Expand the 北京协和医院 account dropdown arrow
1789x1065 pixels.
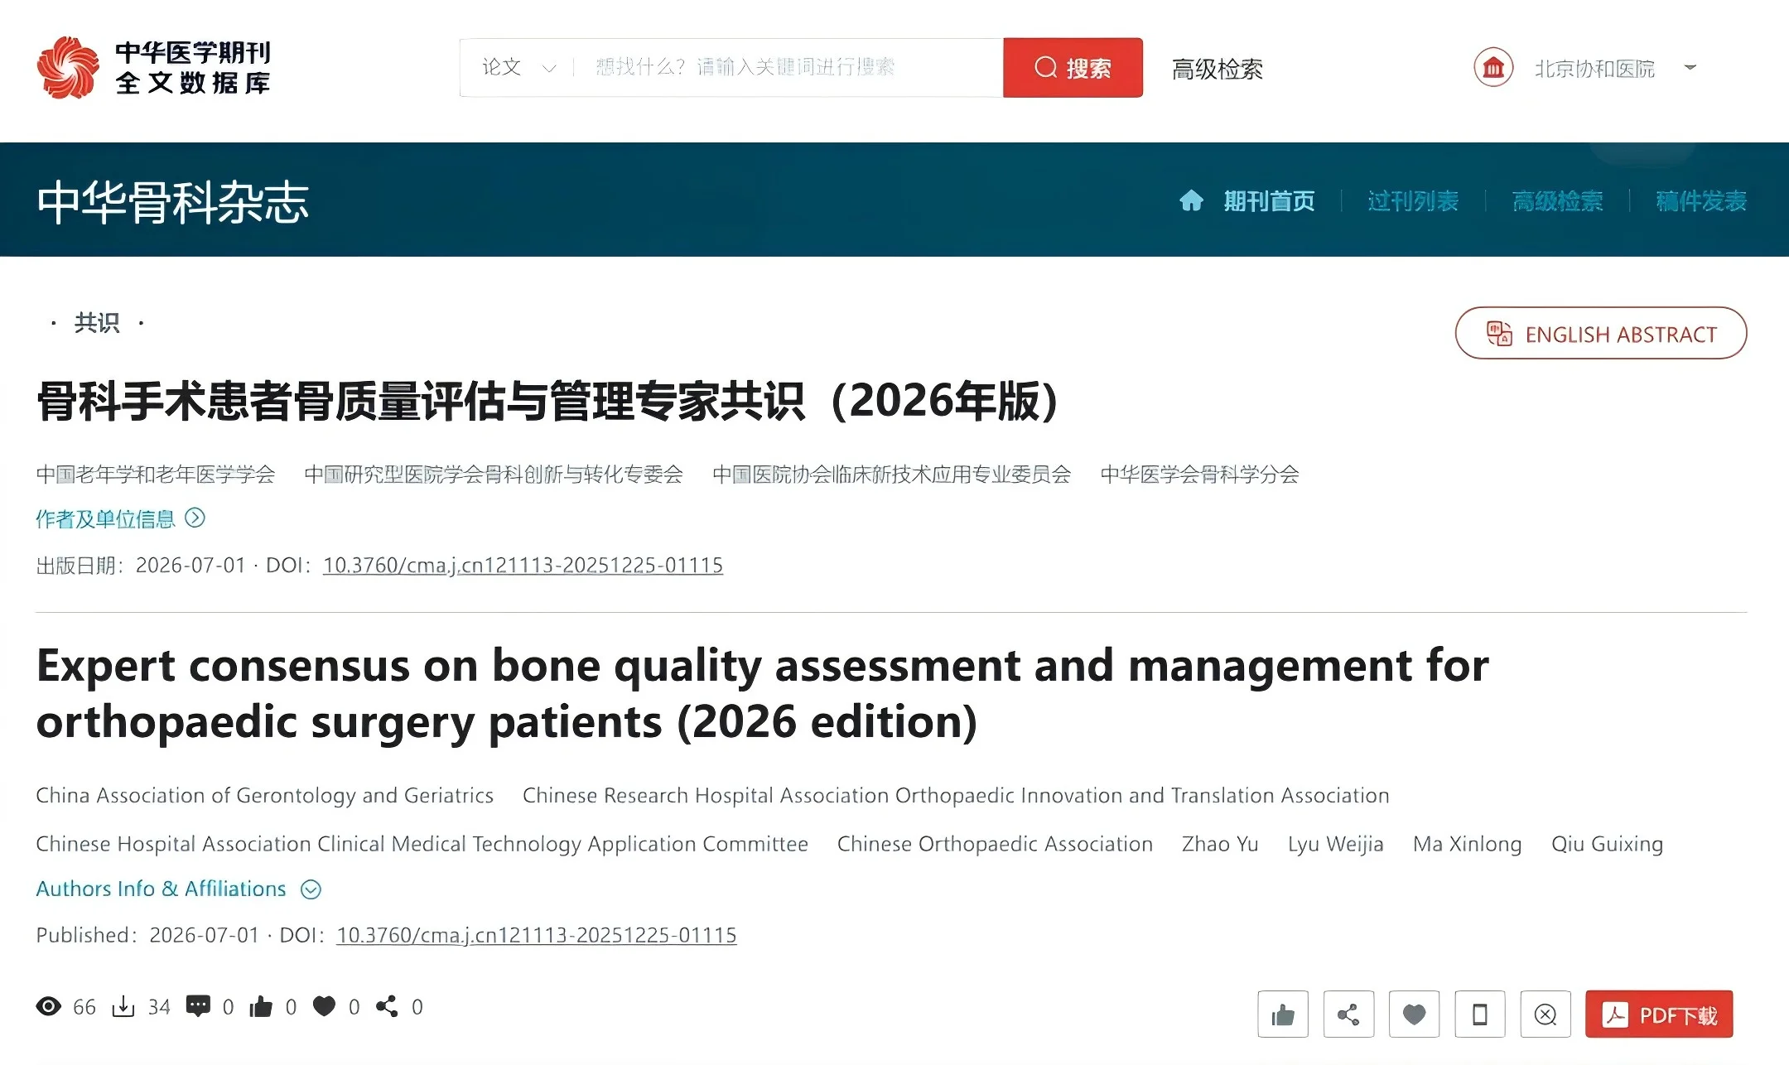[1690, 67]
